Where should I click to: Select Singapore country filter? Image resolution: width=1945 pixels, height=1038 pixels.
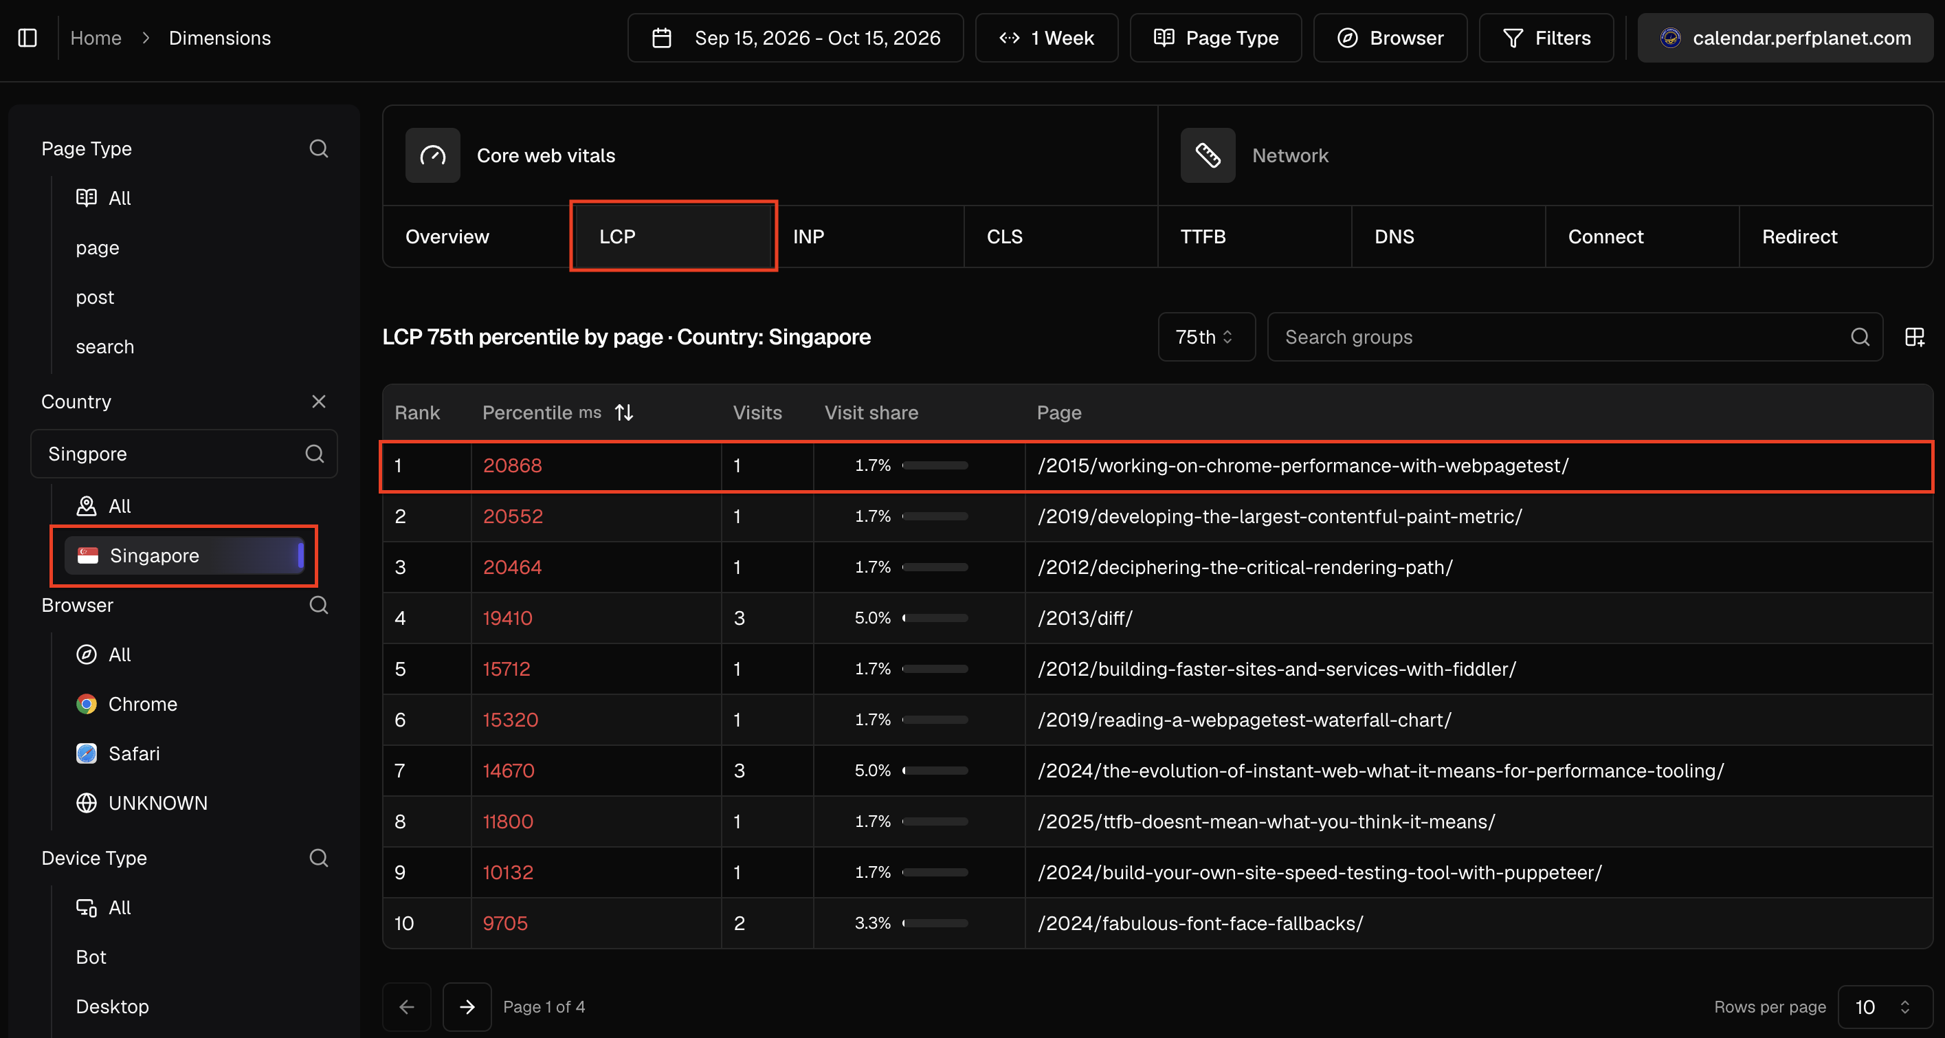pyautogui.click(x=184, y=555)
